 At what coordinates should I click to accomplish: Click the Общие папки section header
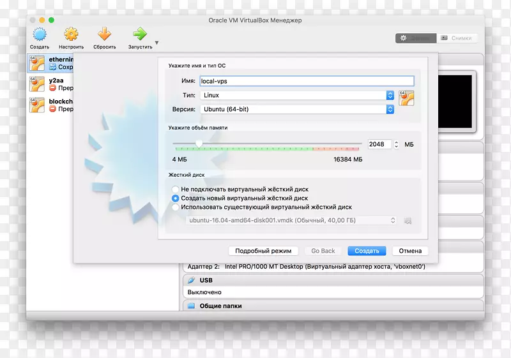pyautogui.click(x=333, y=306)
